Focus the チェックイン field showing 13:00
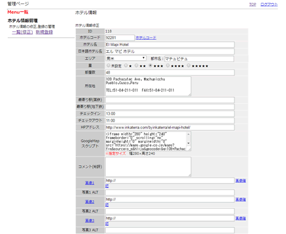This screenshot has height=234, width=286. click(170, 114)
